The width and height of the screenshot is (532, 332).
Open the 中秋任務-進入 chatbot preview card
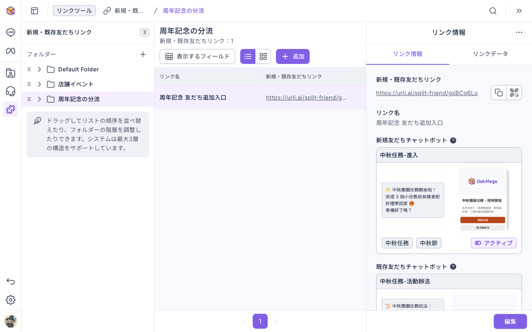coord(449,200)
